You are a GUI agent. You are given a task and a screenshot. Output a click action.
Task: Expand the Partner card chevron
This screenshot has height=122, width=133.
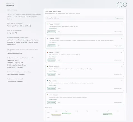coord(122,52)
